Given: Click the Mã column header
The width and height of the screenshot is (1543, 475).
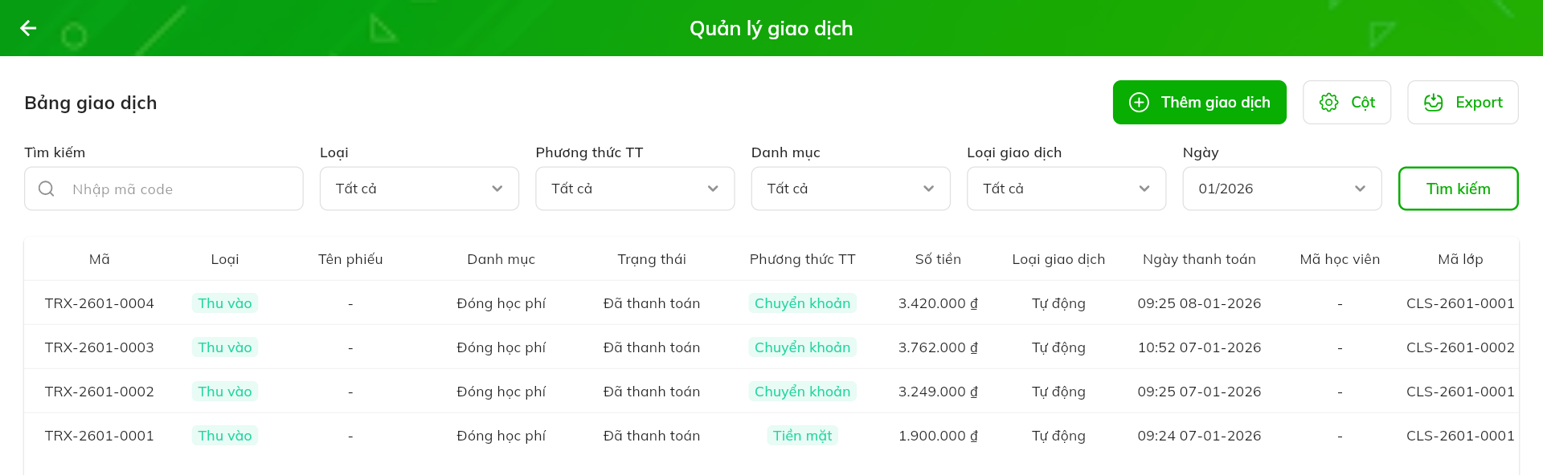Looking at the screenshot, I should coord(100,259).
